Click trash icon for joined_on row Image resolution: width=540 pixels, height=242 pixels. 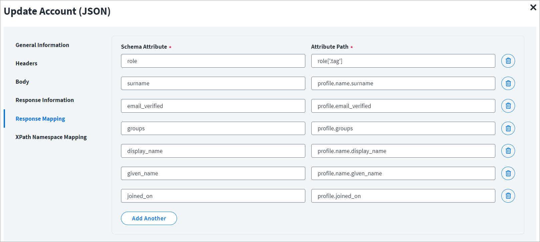coord(508,196)
